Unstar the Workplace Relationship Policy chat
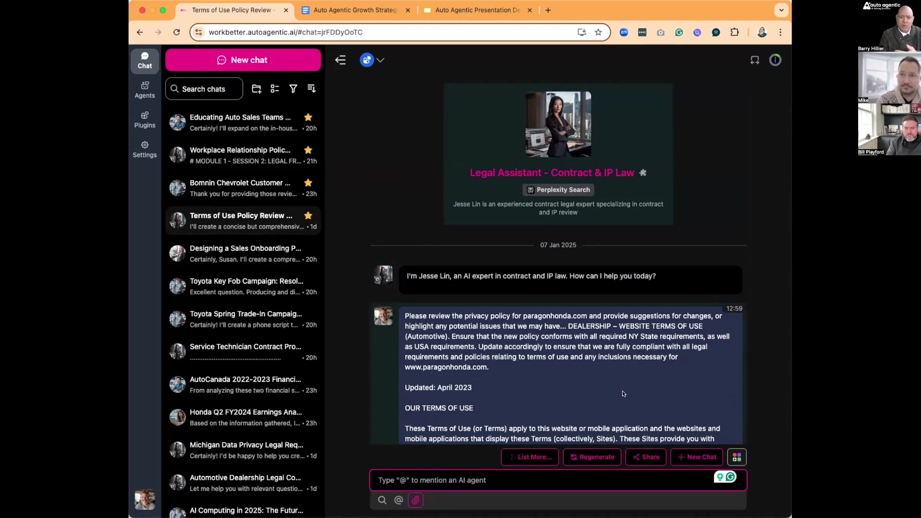The image size is (921, 518). (x=308, y=150)
